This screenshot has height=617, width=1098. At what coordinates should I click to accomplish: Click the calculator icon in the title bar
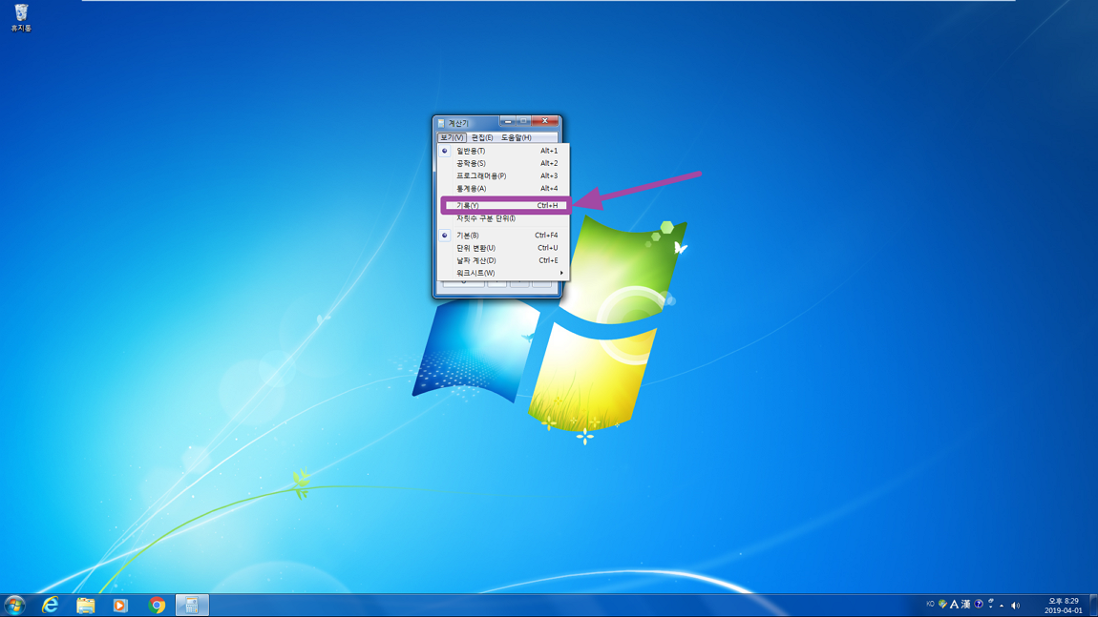click(x=441, y=123)
